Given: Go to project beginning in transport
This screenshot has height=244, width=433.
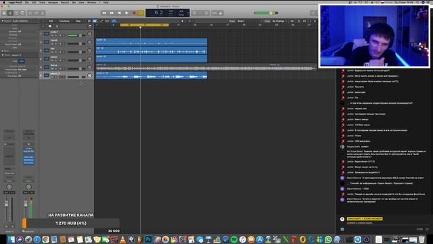Looking at the screenshot, I should pyautogui.click(x=119, y=13).
